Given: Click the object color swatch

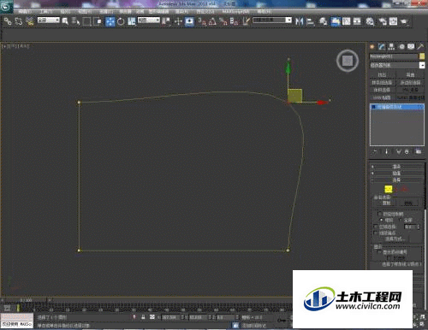Looking at the screenshot, I should tap(422, 56).
